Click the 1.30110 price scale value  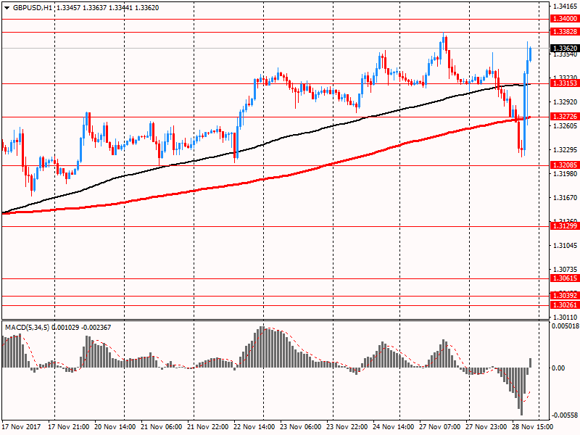(565, 317)
